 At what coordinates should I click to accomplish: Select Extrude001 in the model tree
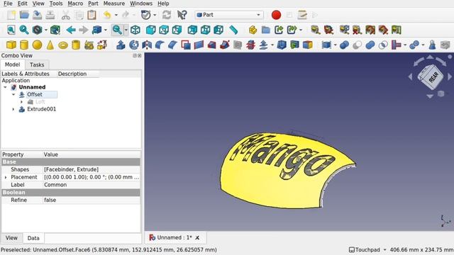(x=41, y=109)
